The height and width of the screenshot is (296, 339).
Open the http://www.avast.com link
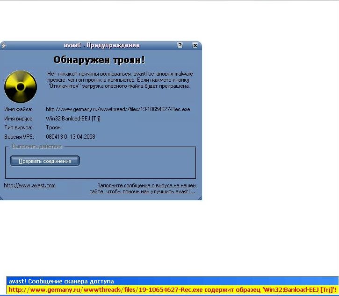[29, 185]
